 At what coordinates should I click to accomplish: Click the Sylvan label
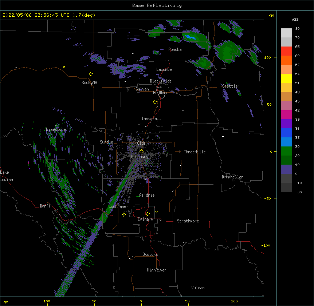click(x=142, y=89)
